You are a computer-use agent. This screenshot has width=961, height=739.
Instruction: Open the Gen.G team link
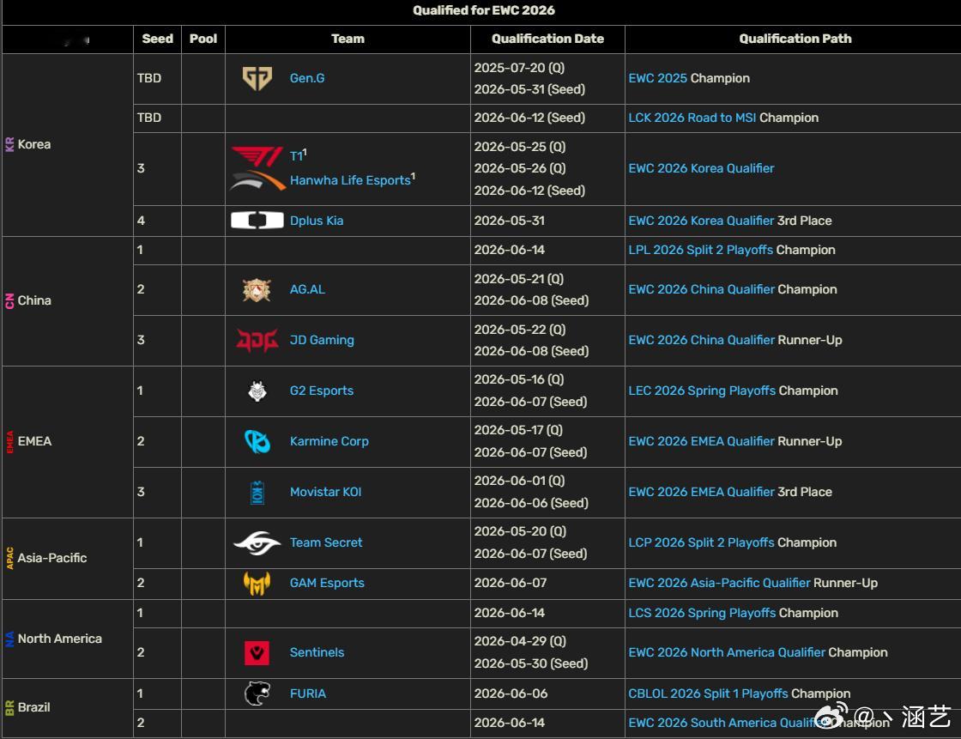(x=307, y=78)
